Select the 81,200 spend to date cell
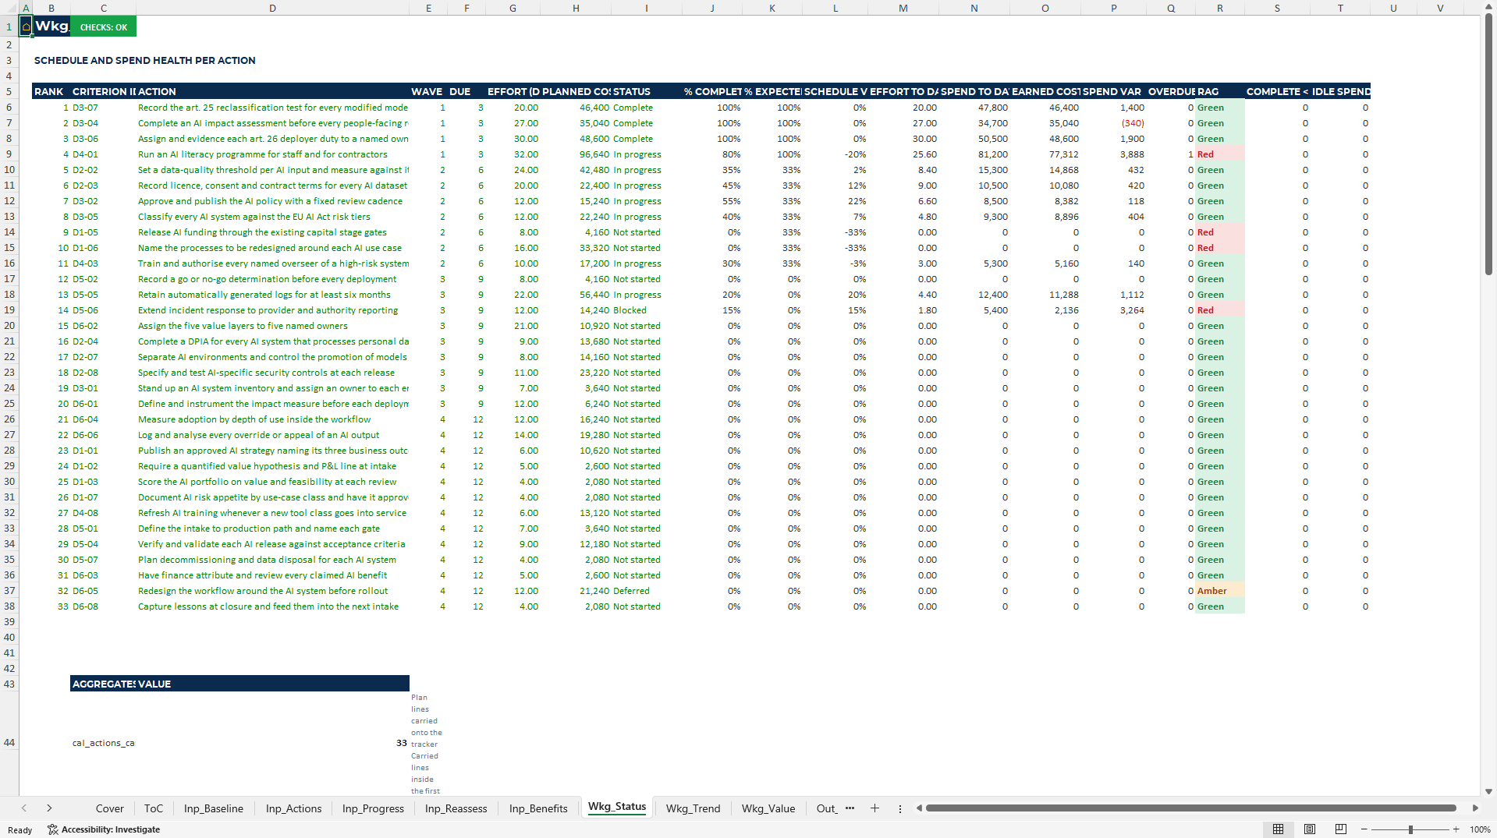 point(974,154)
